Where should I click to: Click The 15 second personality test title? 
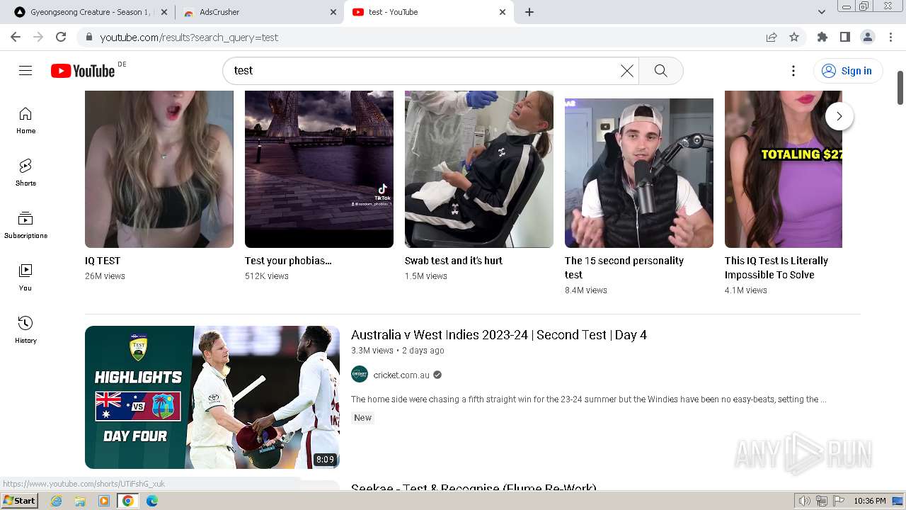[x=624, y=268]
